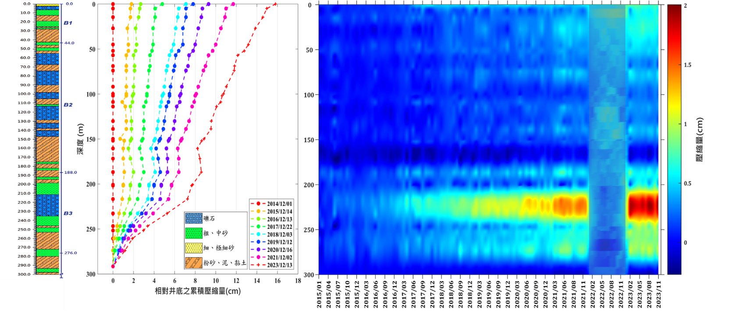Click the 礫石 gravel pattern legend swatch

(193, 218)
